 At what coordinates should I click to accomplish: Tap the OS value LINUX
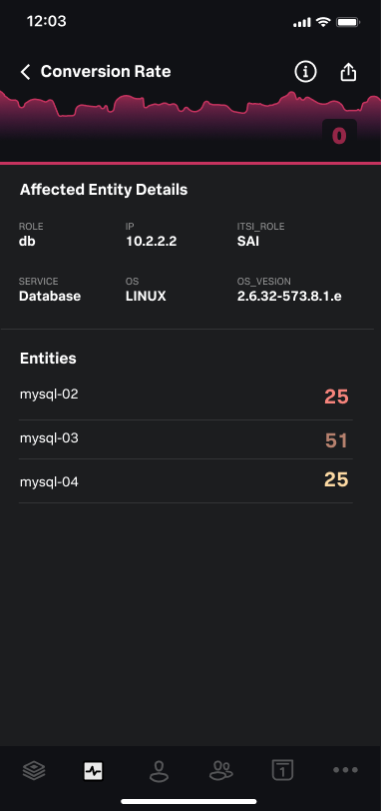146,297
